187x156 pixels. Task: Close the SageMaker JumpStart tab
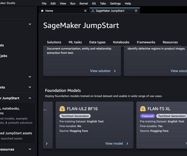pos(136,11)
